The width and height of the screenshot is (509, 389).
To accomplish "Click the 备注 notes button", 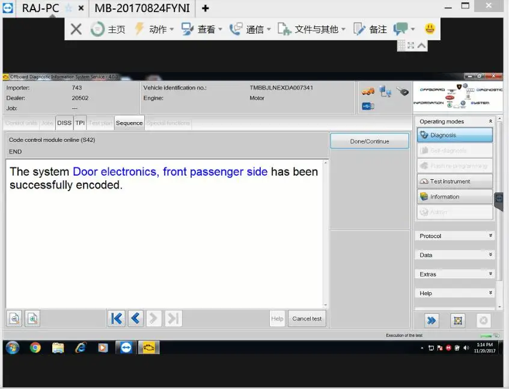I will (370, 29).
